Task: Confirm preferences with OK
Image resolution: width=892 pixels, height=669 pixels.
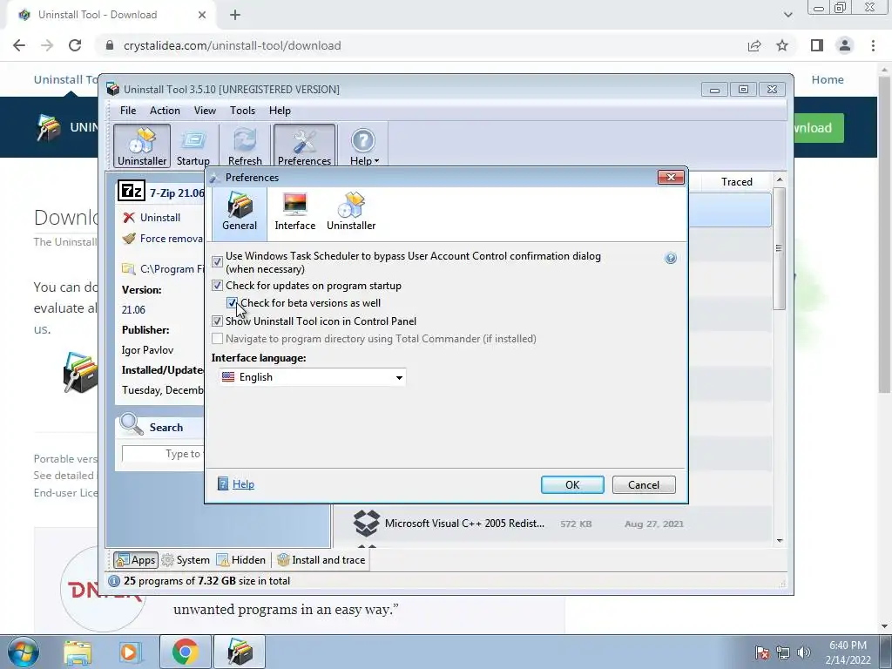Action: [572, 484]
